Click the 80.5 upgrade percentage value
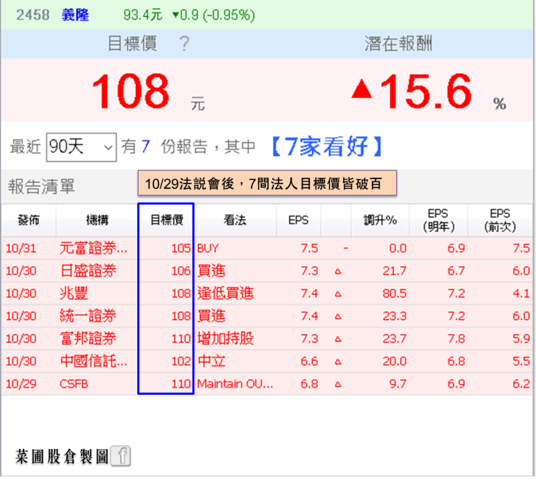Image resolution: width=536 pixels, height=479 pixels. [x=394, y=293]
